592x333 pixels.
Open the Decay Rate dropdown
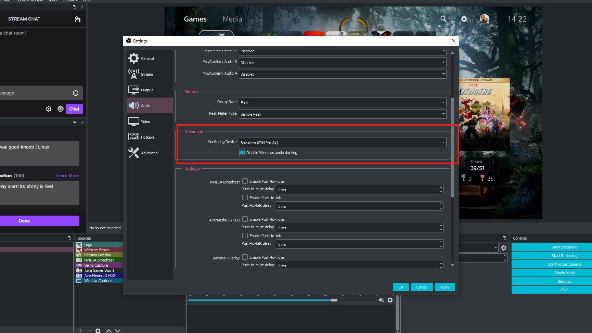coord(342,102)
